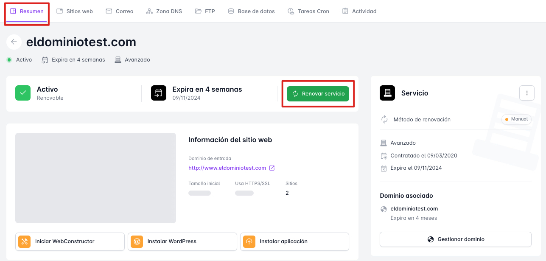Click the external link icon next to domain URL

click(x=272, y=168)
